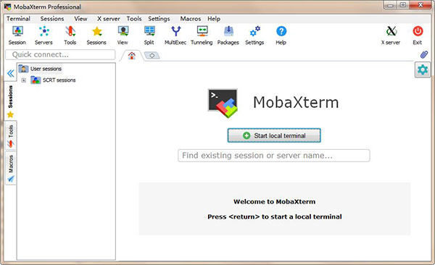Click the paperclip attachment icon

(x=423, y=54)
